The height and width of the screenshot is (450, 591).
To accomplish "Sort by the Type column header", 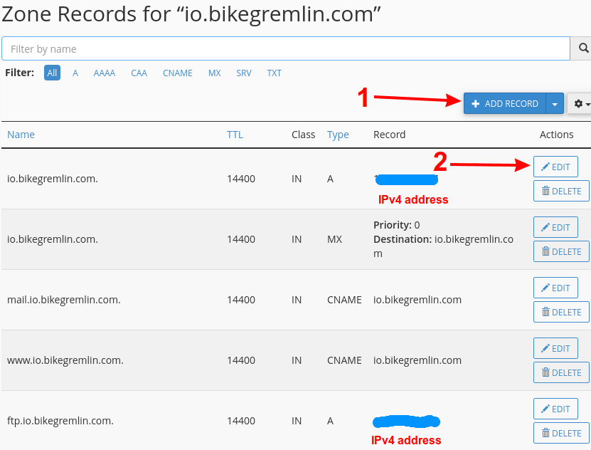I will tap(338, 135).
